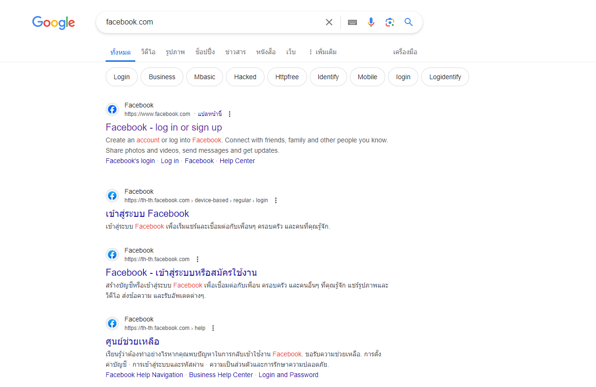Switch to the ข่าวสาร news tab
Image resolution: width=596 pixels, height=387 pixels.
[235, 52]
